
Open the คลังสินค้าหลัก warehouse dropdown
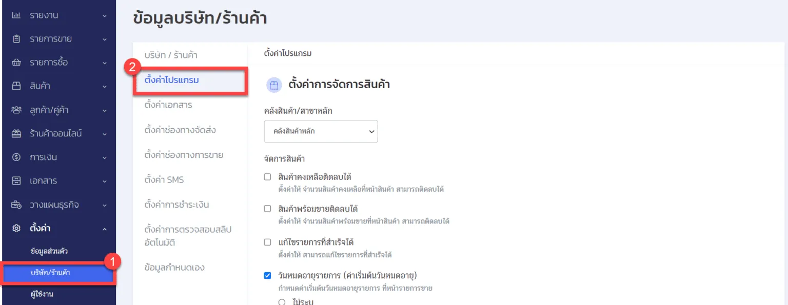tap(321, 131)
